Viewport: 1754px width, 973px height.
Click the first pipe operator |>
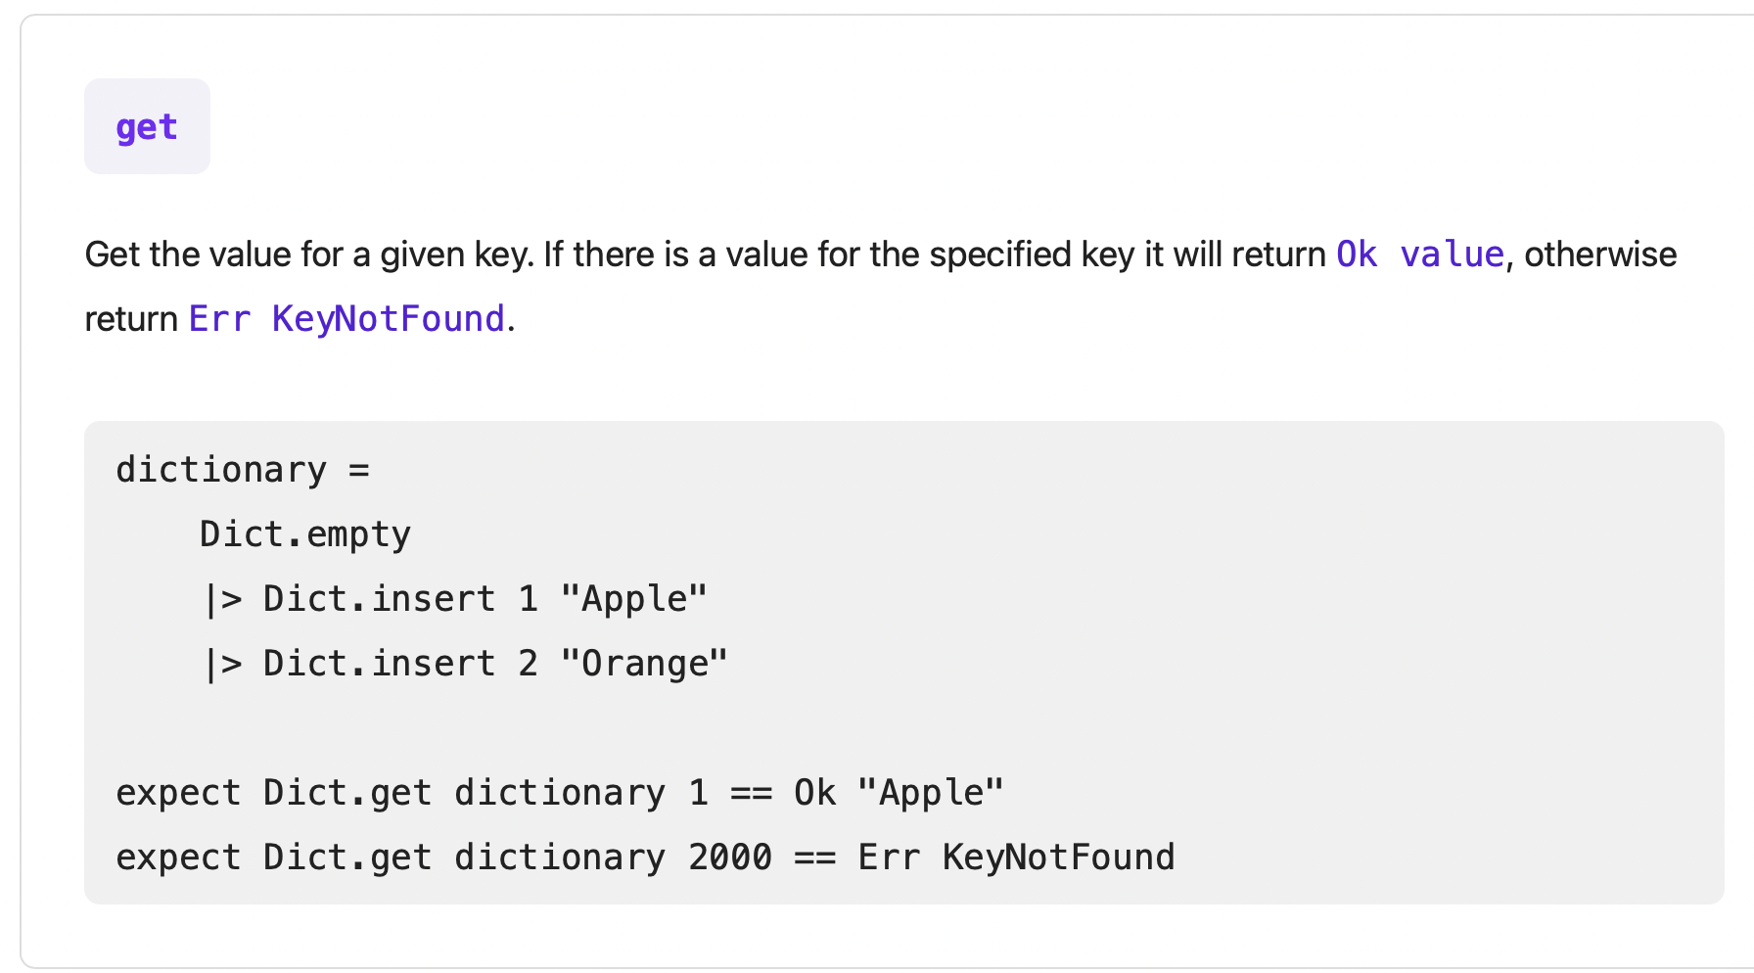click(x=222, y=600)
